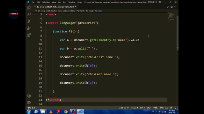Click the Run code play button
The image size is (204, 114).
[168, 7]
